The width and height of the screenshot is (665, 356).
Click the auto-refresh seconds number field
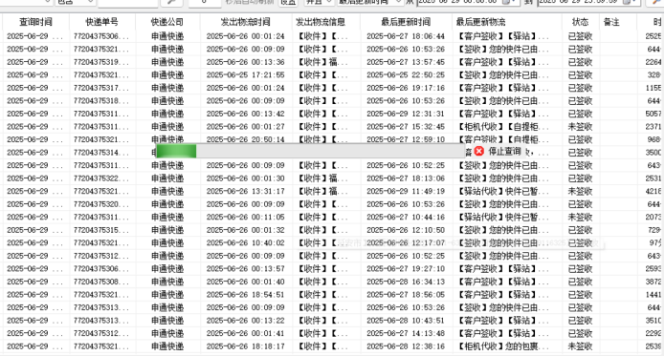[205, 2]
